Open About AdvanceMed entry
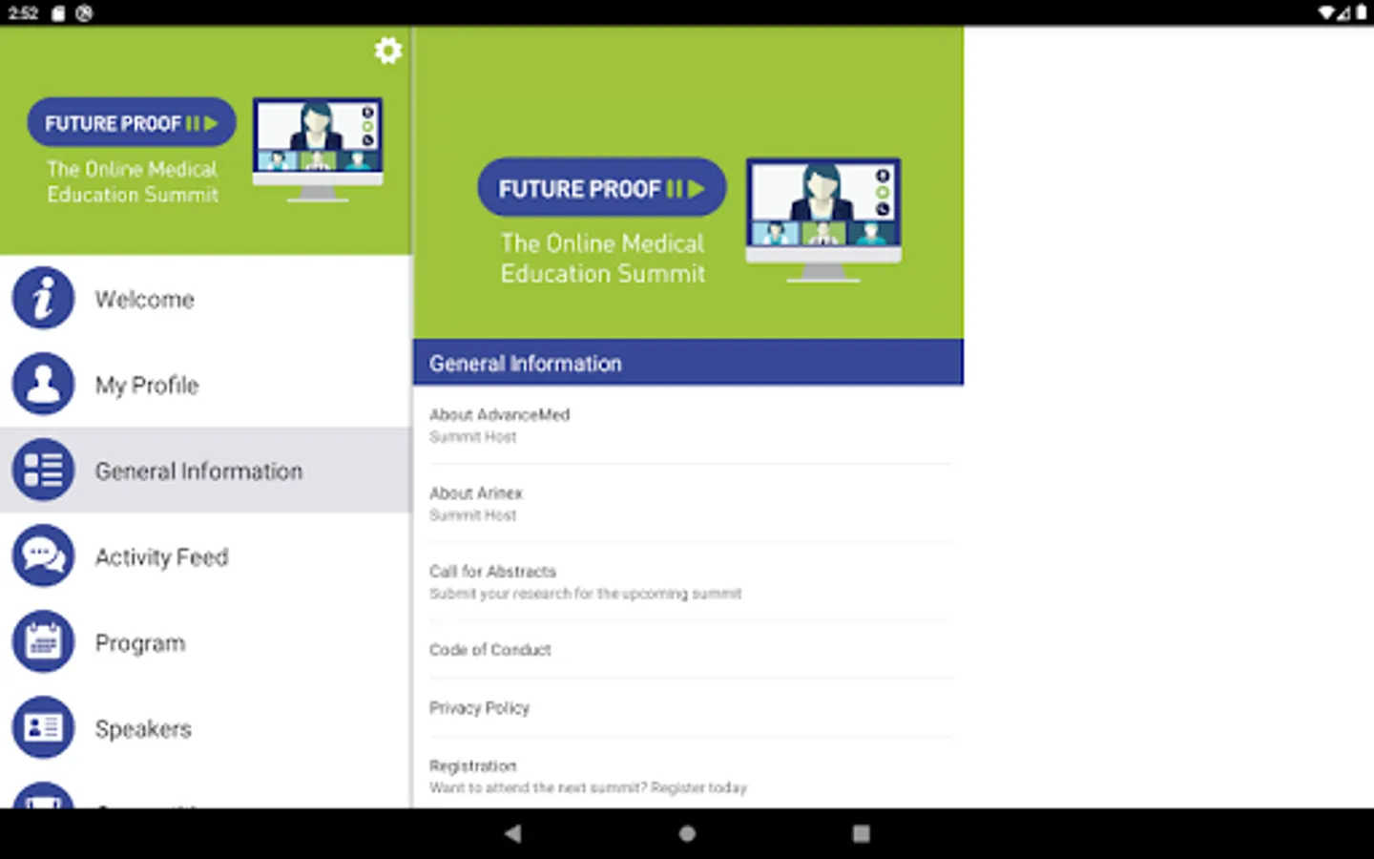 pyautogui.click(x=688, y=426)
